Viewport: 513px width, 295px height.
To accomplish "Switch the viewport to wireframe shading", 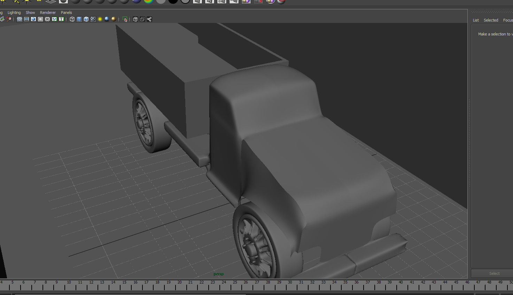I will click(72, 19).
